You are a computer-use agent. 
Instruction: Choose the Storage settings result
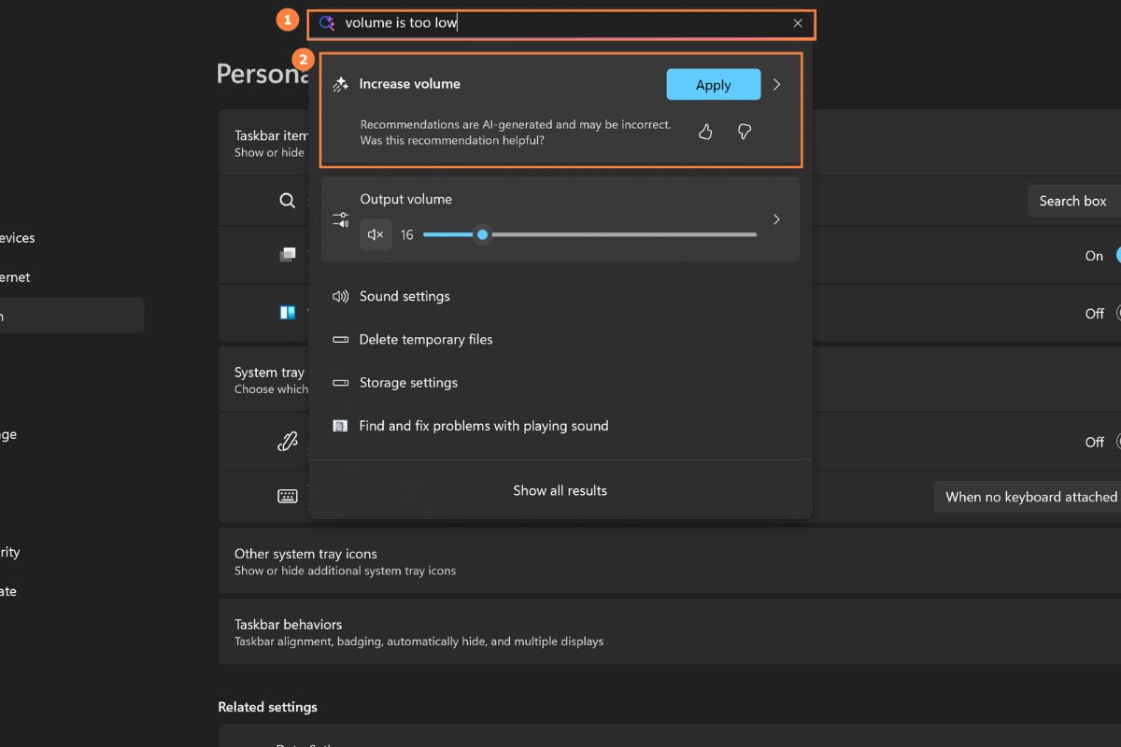pyautogui.click(x=560, y=383)
